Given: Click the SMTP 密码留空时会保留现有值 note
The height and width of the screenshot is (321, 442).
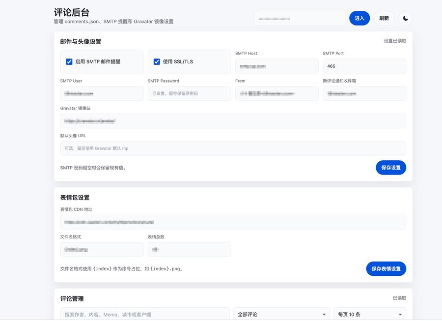Looking at the screenshot, I should [x=93, y=168].
